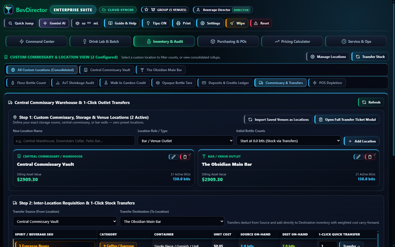Select POS Depletion sub-tab
This screenshot has height=247, width=395.
(327, 83)
